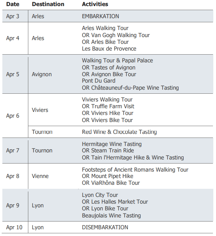The height and width of the screenshot is (236, 216).
Task: Click the Apr 7 date cell
Action: point(12,150)
